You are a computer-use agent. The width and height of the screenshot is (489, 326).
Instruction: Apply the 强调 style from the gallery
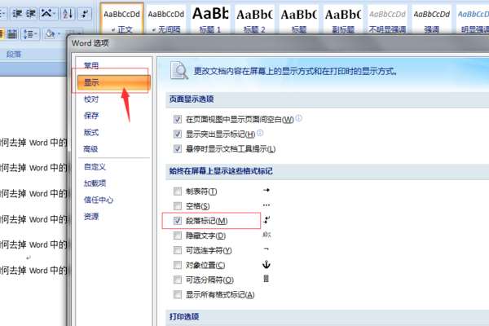pos(432,20)
